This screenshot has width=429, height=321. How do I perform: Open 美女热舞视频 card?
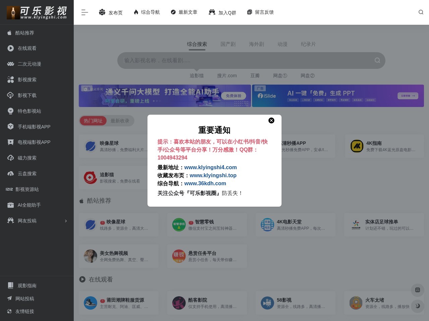click(119, 256)
